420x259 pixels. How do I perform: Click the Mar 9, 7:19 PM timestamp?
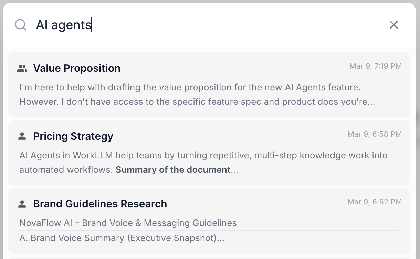click(376, 66)
